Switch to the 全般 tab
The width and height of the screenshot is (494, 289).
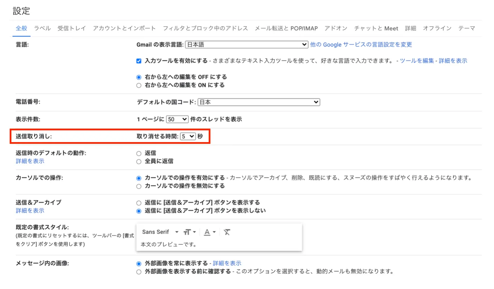[x=21, y=28]
